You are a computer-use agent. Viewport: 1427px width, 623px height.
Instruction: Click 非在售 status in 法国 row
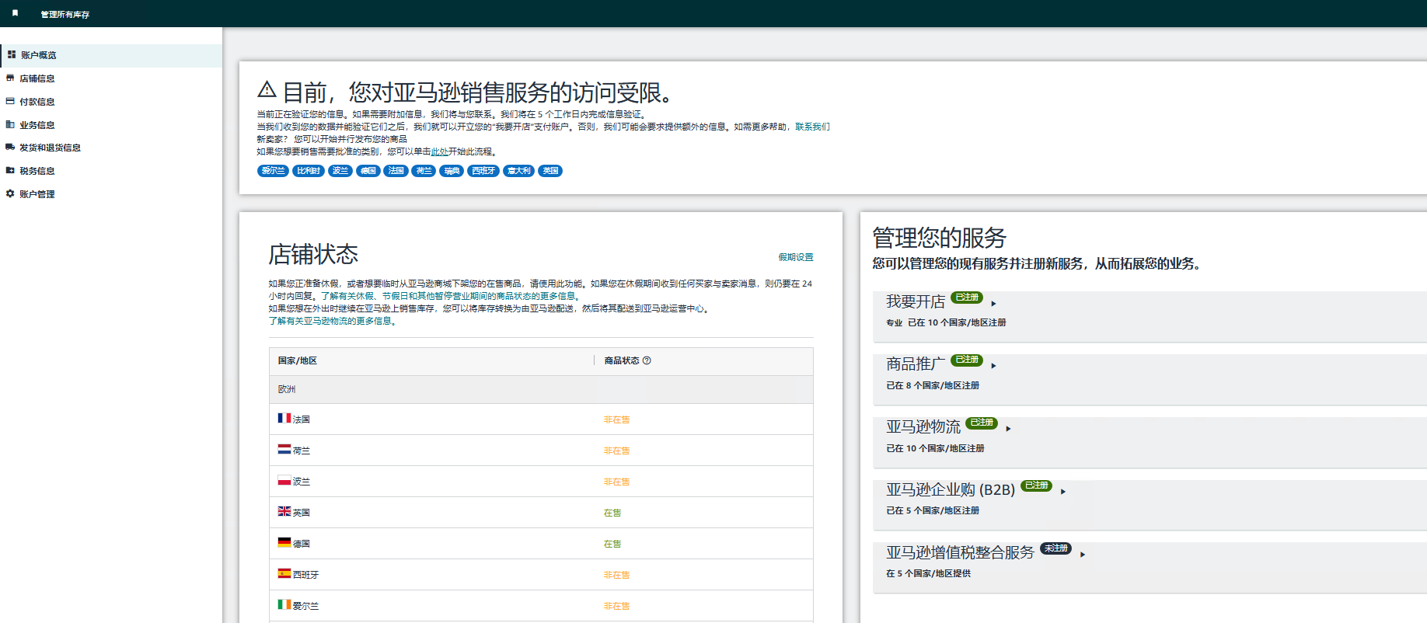coord(616,419)
